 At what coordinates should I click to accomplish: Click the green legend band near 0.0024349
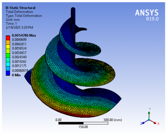tap(8, 56)
